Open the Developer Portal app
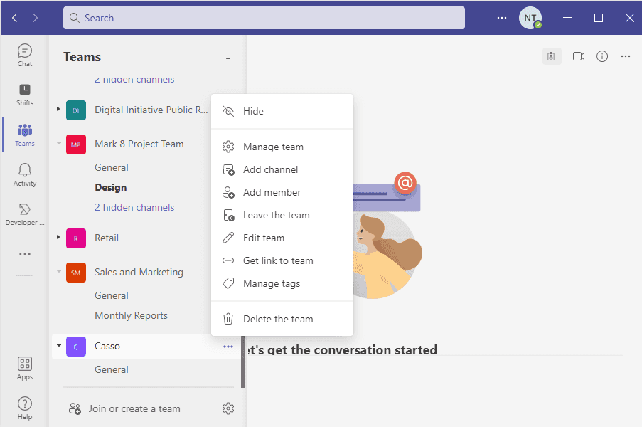Viewport: 642px width, 427px height. pyautogui.click(x=25, y=214)
